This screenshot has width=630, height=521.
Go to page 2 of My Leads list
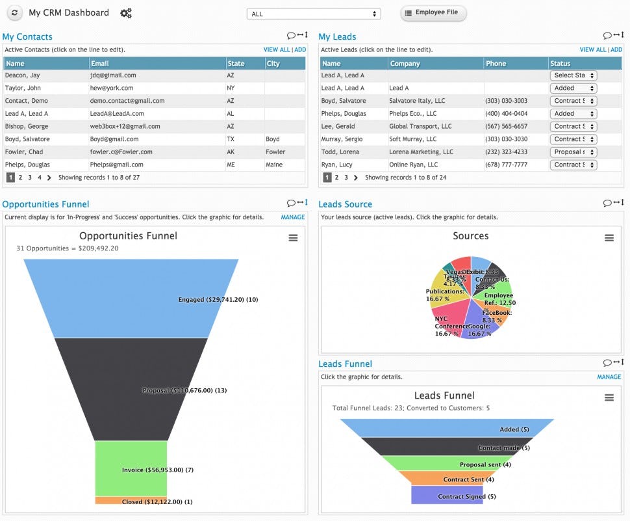pos(336,176)
